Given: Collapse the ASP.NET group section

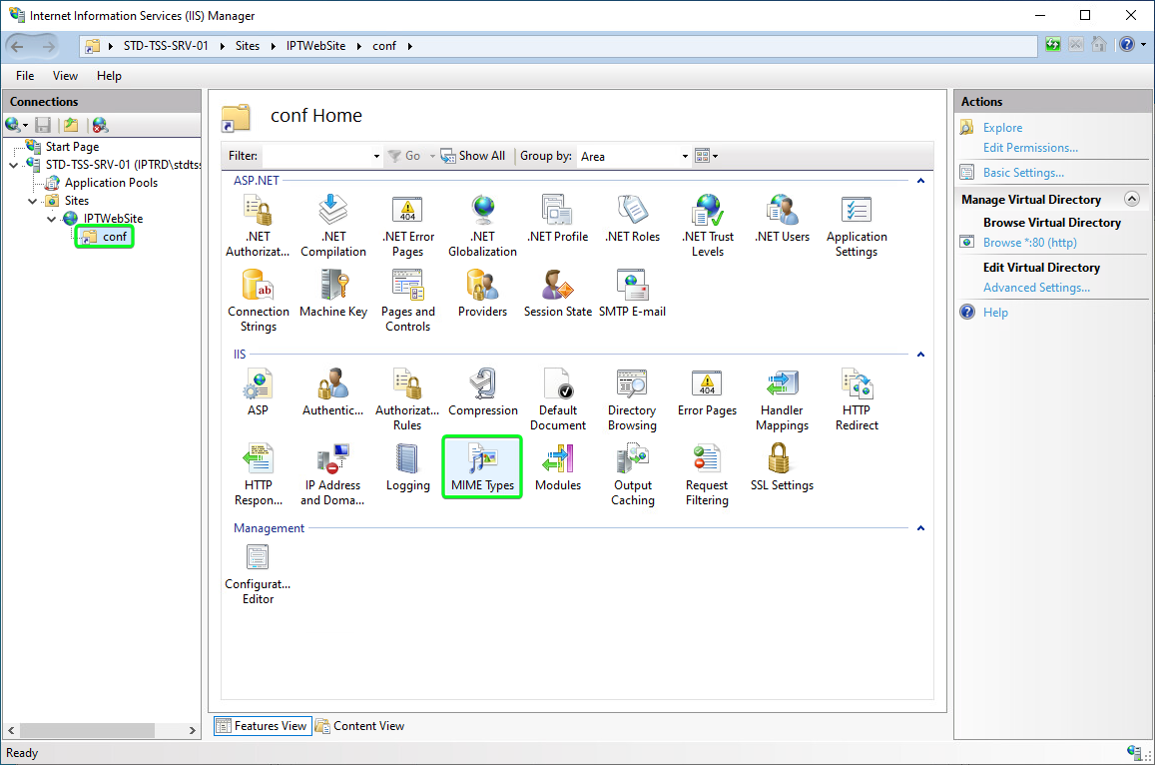Looking at the screenshot, I should point(920,181).
